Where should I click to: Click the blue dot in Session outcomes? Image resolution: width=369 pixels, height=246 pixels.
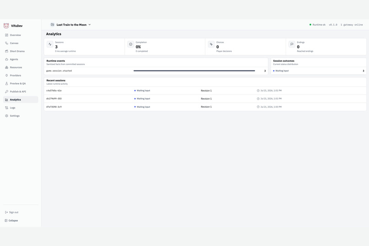point(274,71)
